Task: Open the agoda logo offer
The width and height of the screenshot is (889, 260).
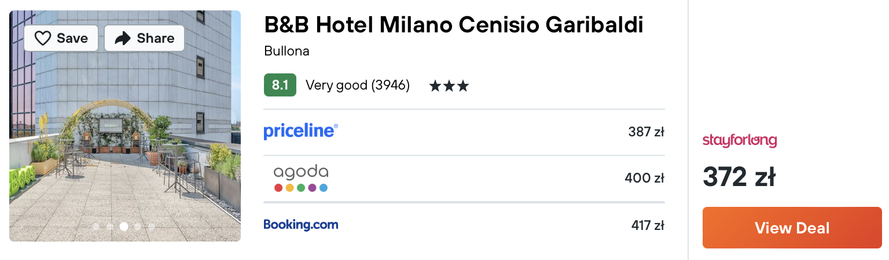Action: coord(301,178)
